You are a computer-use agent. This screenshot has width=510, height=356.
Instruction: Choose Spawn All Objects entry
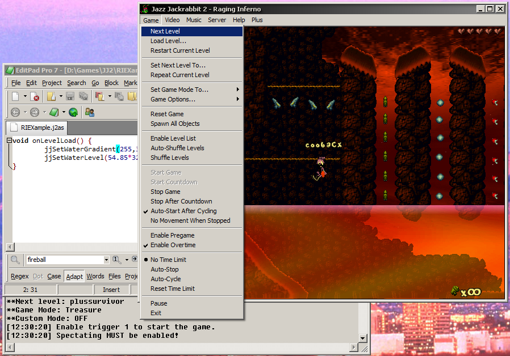[192, 124]
